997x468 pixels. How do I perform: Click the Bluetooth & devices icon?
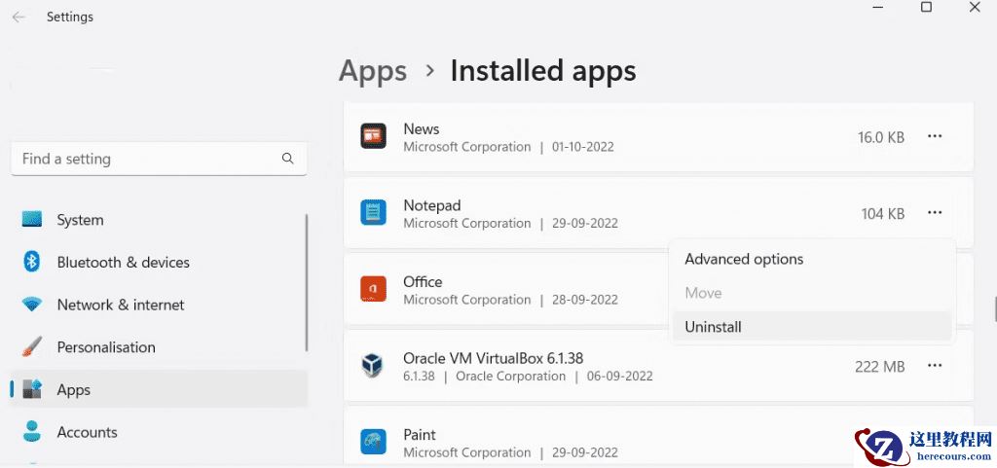coord(32,262)
